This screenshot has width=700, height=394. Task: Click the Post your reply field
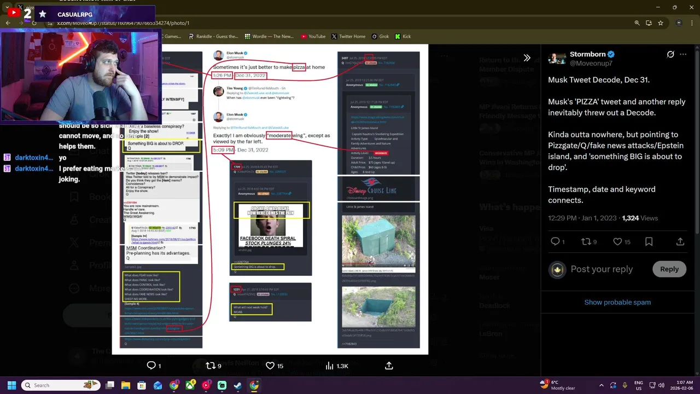[602, 269]
